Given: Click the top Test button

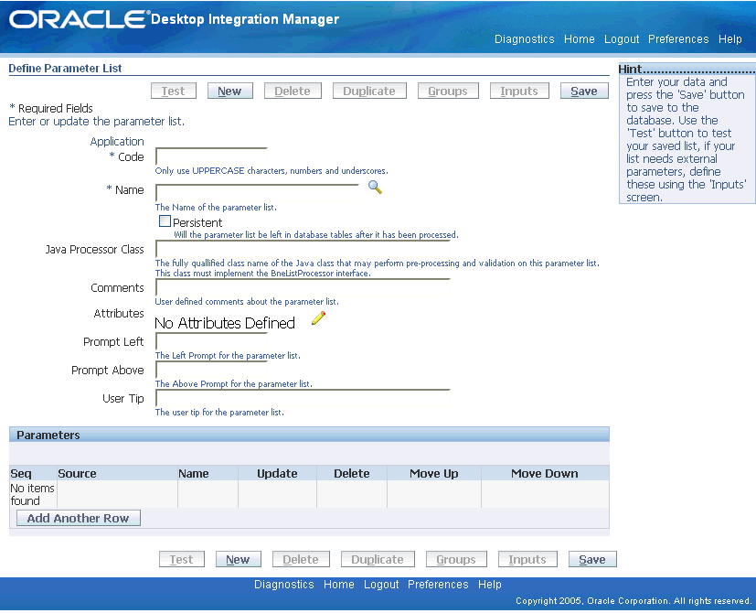Looking at the screenshot, I should coord(173,91).
